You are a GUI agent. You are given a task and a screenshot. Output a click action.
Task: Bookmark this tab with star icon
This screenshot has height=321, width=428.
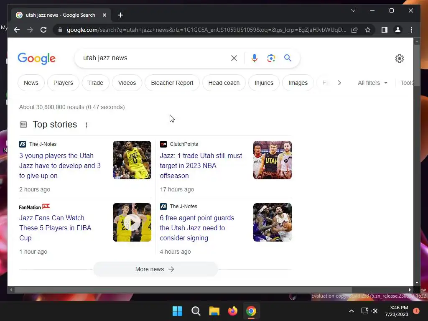(x=368, y=30)
